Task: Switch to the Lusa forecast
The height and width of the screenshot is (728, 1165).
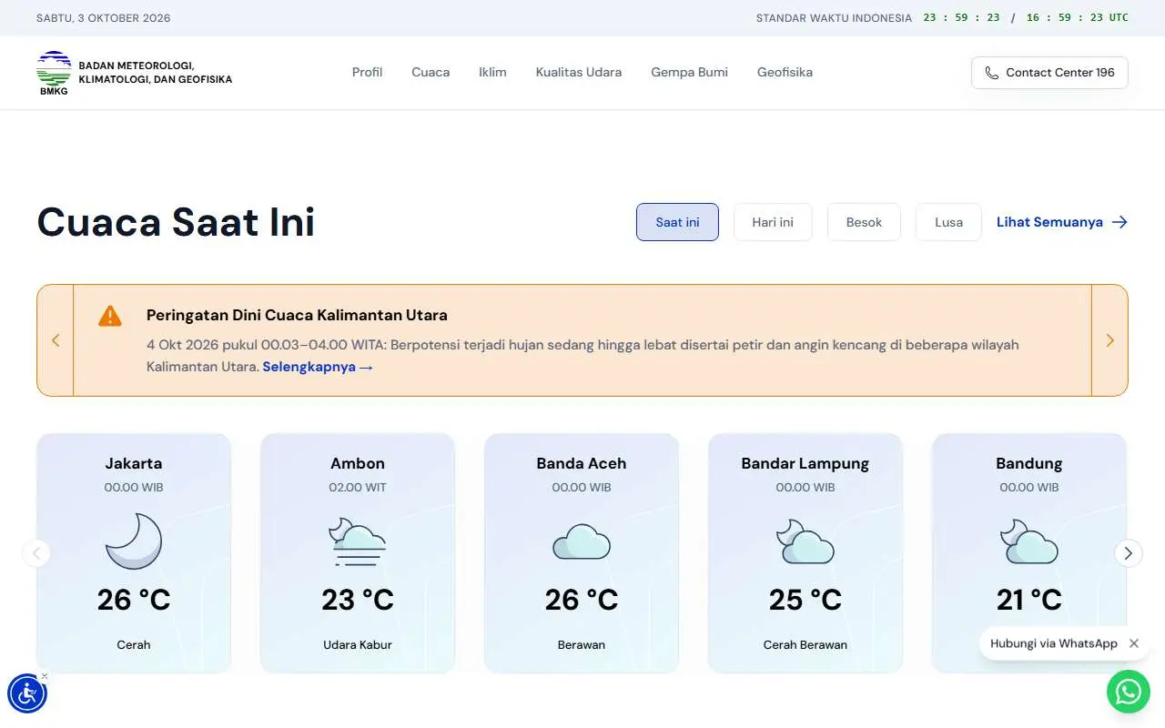Action: click(x=948, y=222)
